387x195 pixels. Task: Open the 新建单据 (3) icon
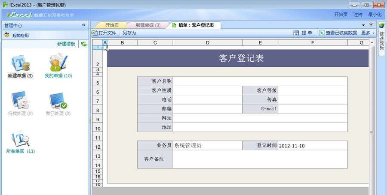coord(20,63)
